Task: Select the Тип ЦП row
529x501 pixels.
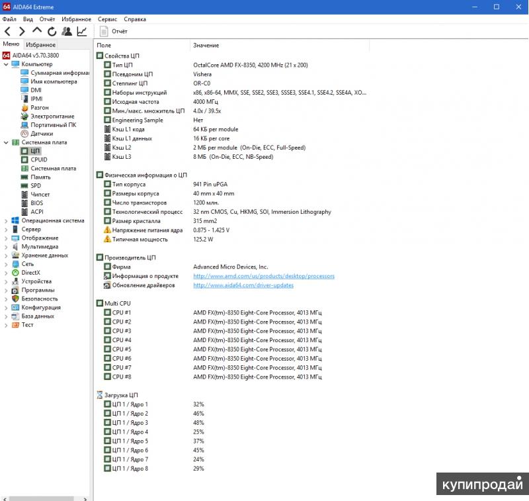Action: [206, 65]
